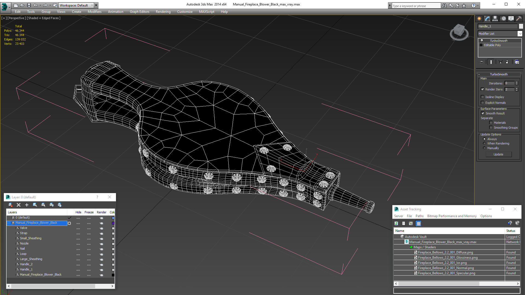
Task: Open the Redo history dropdown arrow
Action: coord(50,5)
